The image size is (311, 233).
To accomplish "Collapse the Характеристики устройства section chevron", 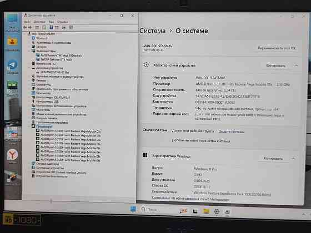I will (296, 65).
